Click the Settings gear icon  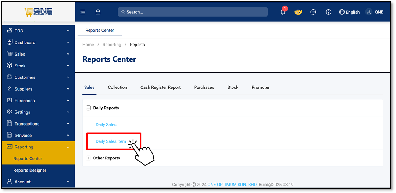pyautogui.click(x=9, y=112)
